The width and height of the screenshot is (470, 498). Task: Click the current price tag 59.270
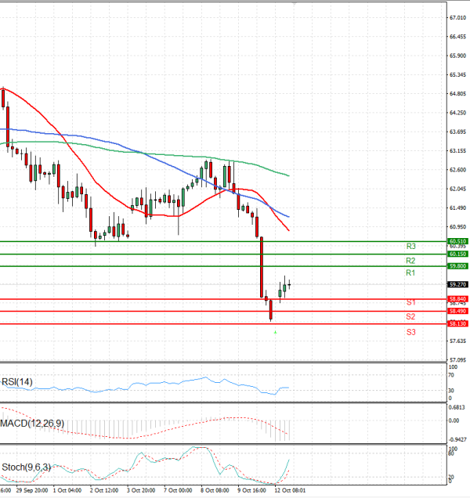coord(457,284)
